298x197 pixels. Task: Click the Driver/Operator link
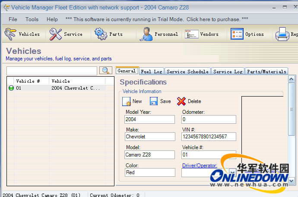[200, 166]
